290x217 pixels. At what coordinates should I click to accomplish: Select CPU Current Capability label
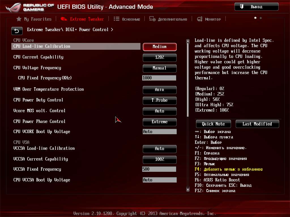click(x=39, y=57)
